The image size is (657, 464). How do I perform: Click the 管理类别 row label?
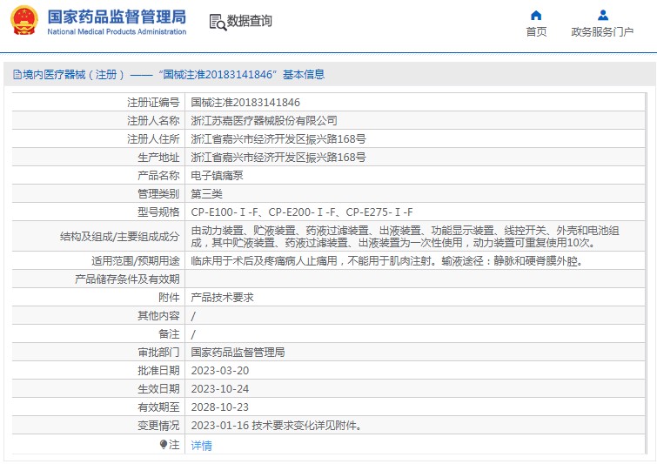point(158,193)
